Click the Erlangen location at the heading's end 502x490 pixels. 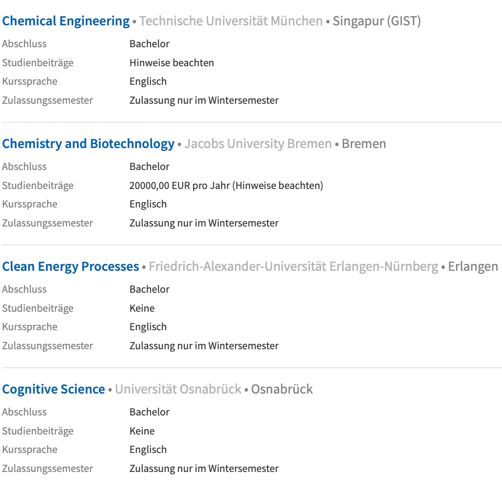pyautogui.click(x=473, y=266)
